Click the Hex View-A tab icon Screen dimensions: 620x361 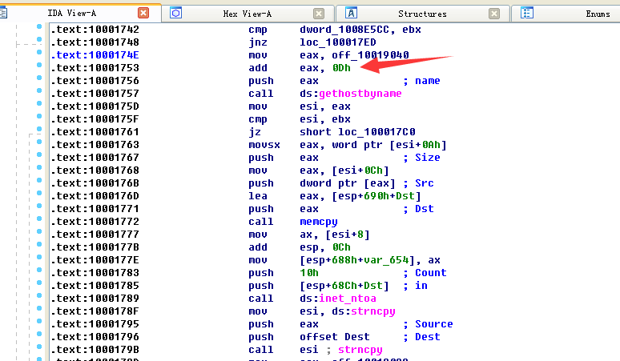(x=176, y=13)
